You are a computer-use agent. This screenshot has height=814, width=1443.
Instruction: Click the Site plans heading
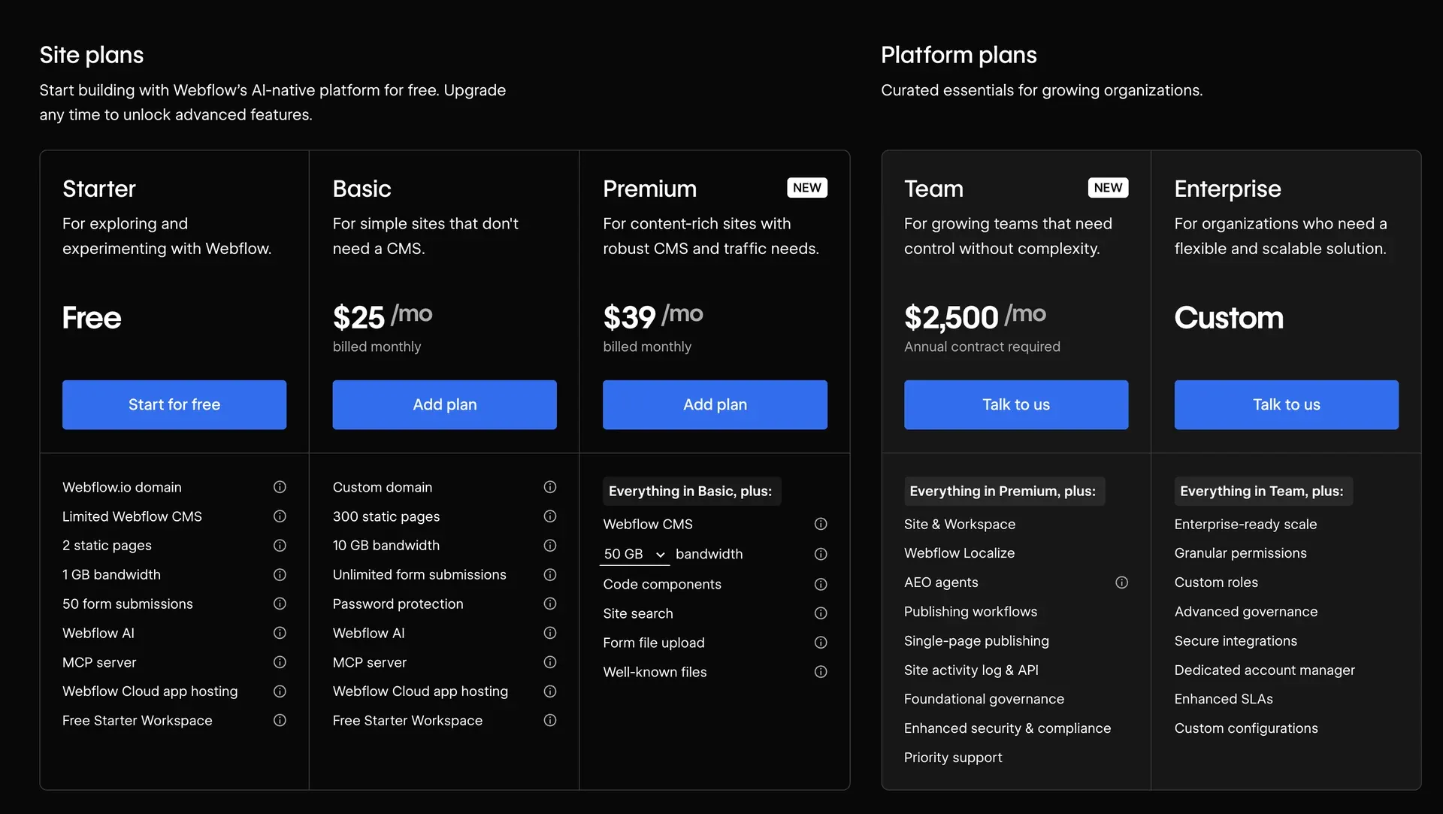[x=92, y=55]
